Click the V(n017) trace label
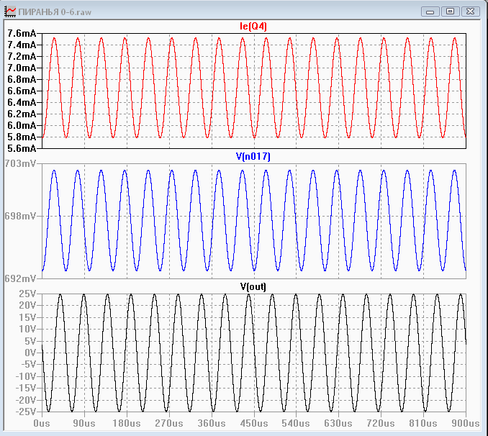The width and height of the screenshot is (488, 436). (x=253, y=156)
